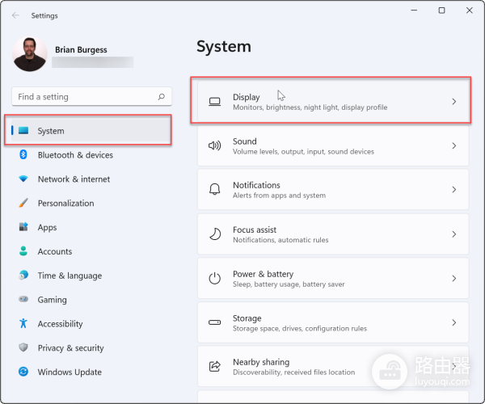Expand Display settings via its chevron
This screenshot has height=404, width=485.
(453, 102)
